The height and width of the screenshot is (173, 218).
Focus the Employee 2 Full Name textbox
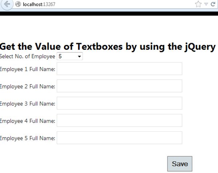click(119, 86)
